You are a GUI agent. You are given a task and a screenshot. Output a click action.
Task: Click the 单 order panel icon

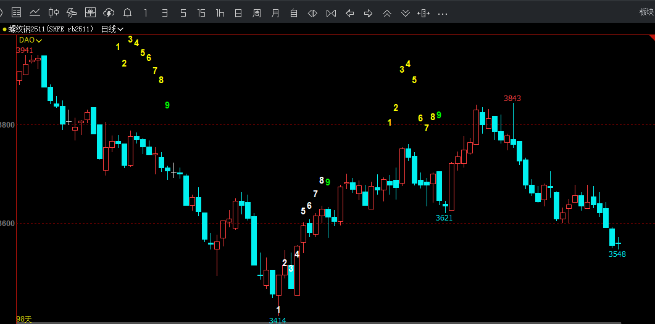coord(90,13)
